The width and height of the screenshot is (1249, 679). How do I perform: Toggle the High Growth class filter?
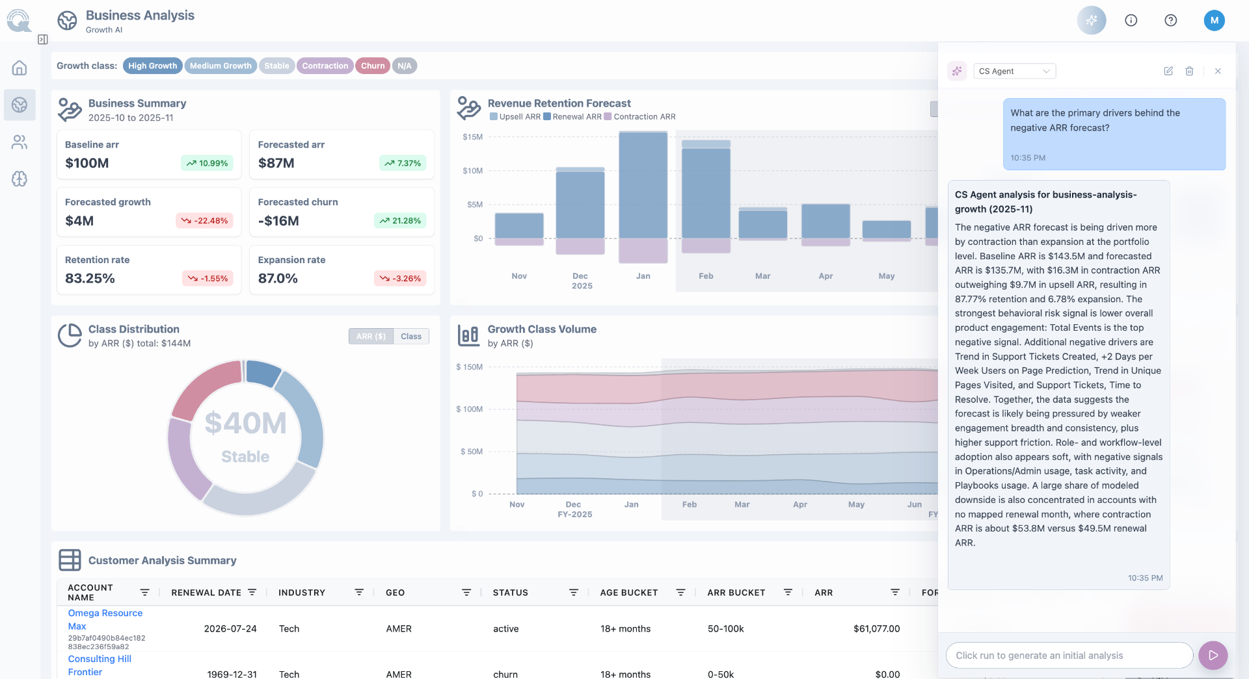coord(153,66)
